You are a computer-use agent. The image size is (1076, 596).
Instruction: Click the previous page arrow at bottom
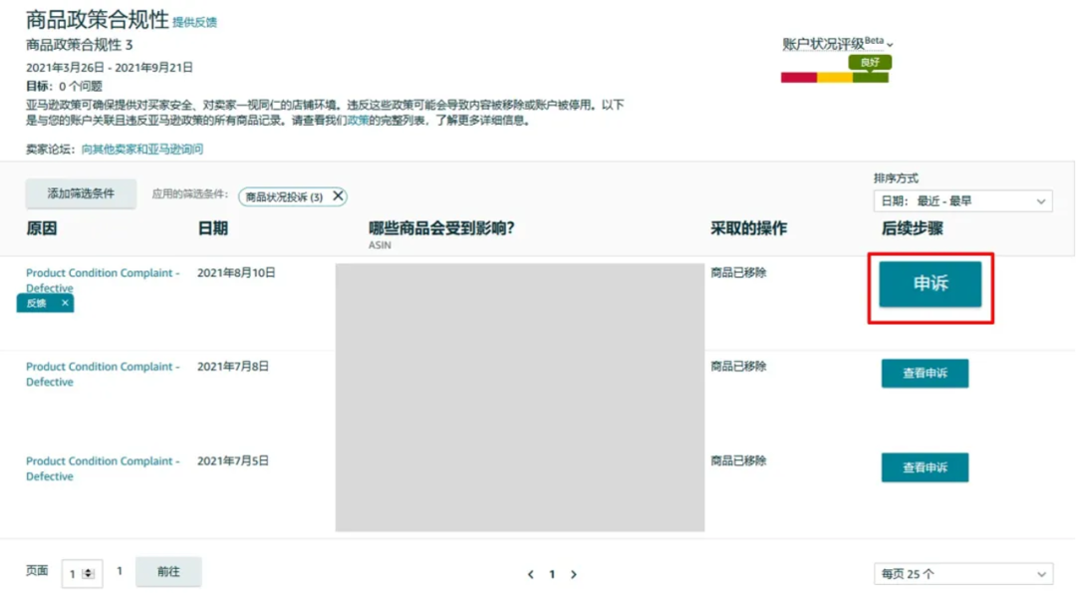[x=530, y=574]
